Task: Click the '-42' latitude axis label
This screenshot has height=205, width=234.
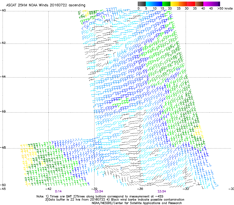Action: tap(3, 43)
